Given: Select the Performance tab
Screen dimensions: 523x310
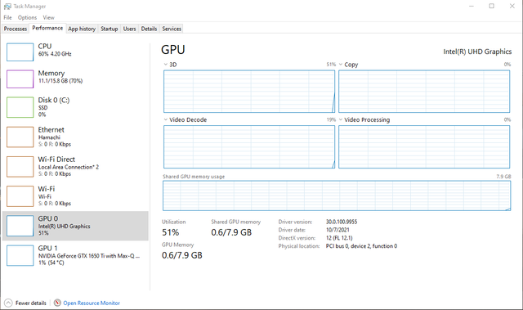Looking at the screenshot, I should point(47,28).
